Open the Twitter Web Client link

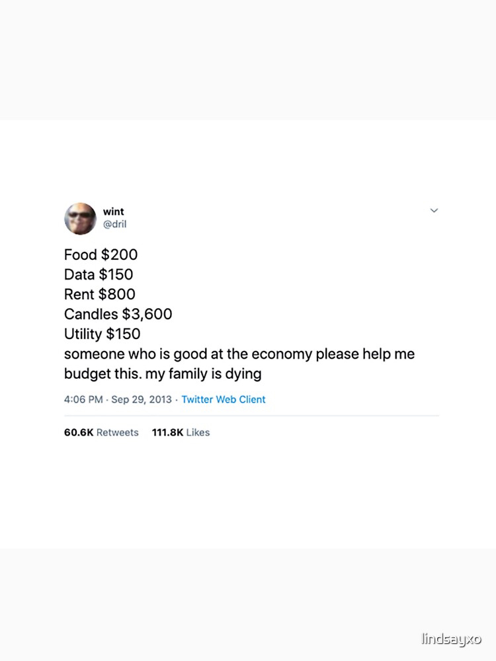pos(224,399)
